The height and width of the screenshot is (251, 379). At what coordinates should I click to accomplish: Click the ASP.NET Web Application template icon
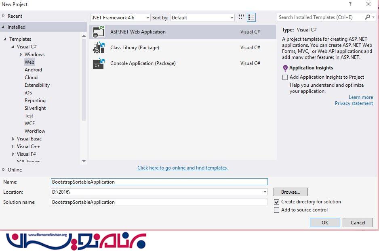(99, 31)
